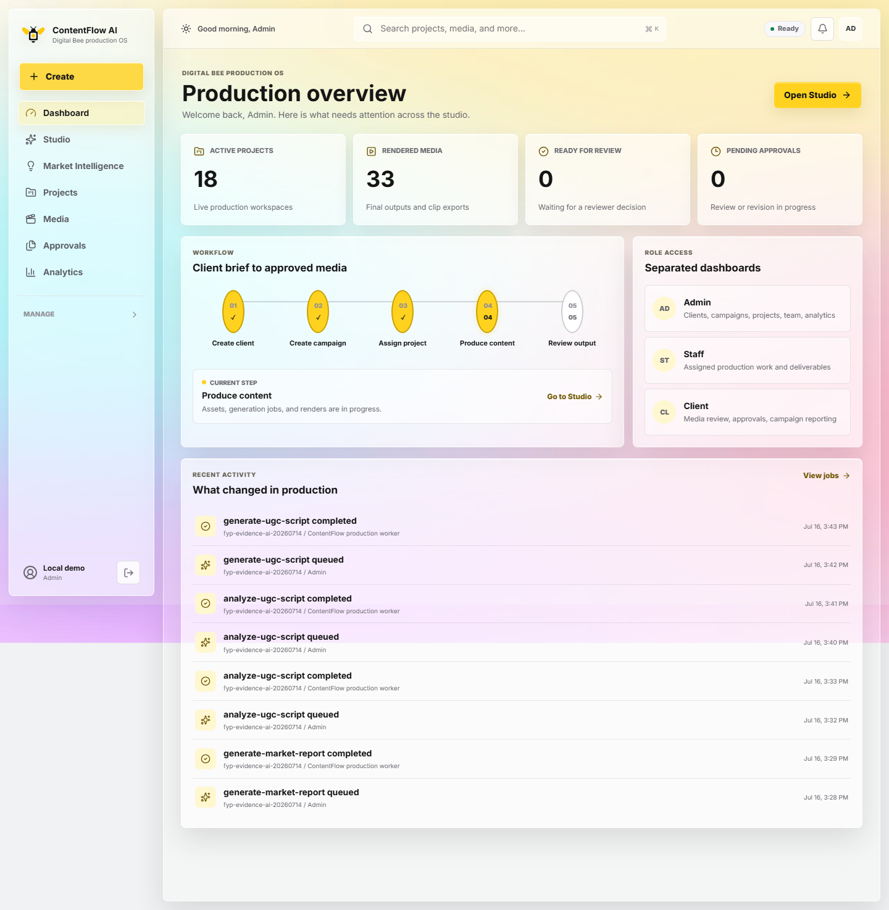Click the Active Projects card icon
889x910 pixels.
coord(199,151)
